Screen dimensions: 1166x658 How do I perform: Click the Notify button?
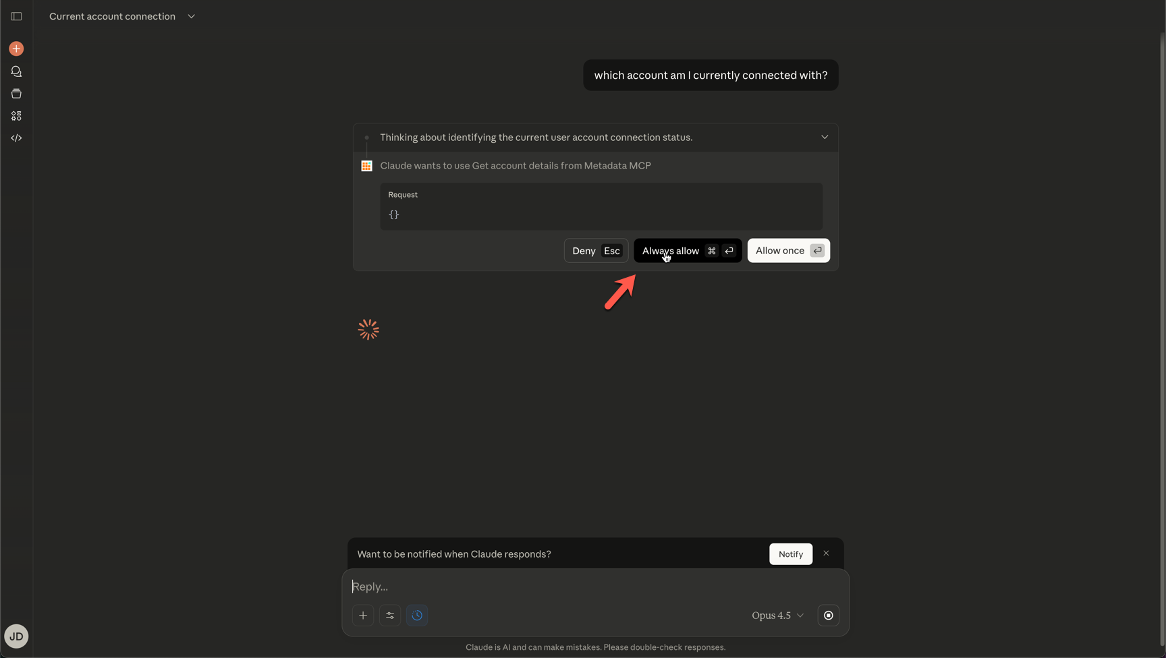point(790,554)
